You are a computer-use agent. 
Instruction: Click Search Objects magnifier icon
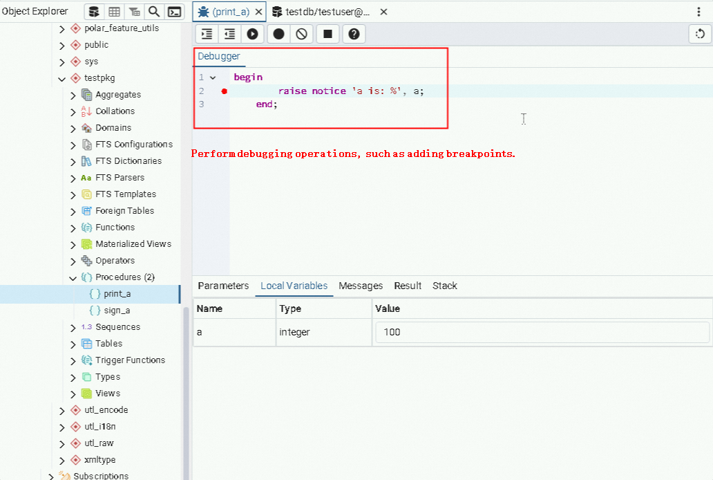[154, 12]
